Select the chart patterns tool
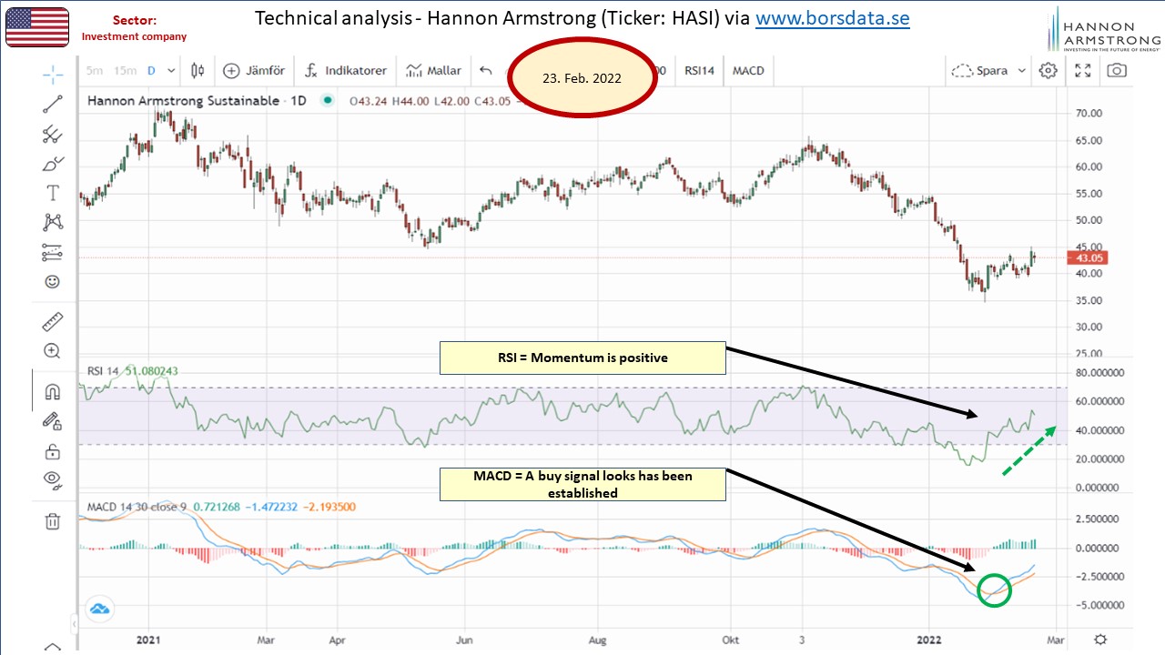Screen dimensions: 1165x655 point(53,222)
